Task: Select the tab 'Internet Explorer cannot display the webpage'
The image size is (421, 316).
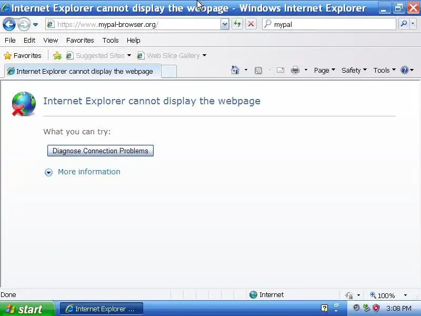Action: (83, 71)
